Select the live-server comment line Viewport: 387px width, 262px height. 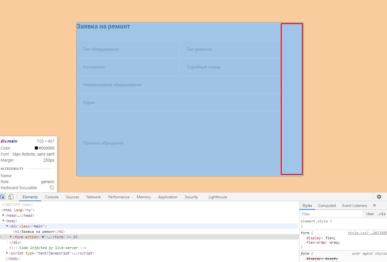(x=48, y=248)
